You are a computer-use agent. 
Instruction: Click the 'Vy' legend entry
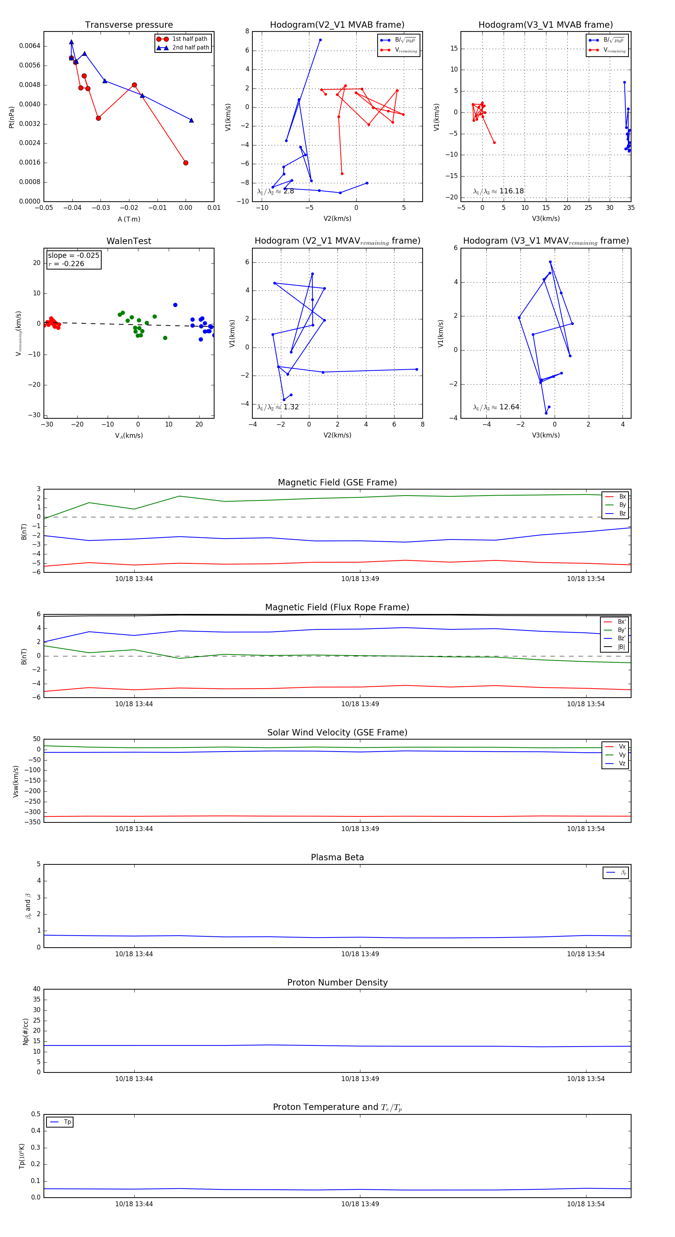[615, 755]
